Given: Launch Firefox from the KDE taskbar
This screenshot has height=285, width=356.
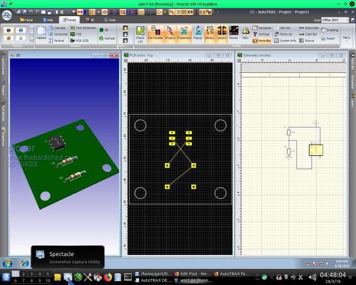Looking at the screenshot, I should pyautogui.click(x=107, y=277).
